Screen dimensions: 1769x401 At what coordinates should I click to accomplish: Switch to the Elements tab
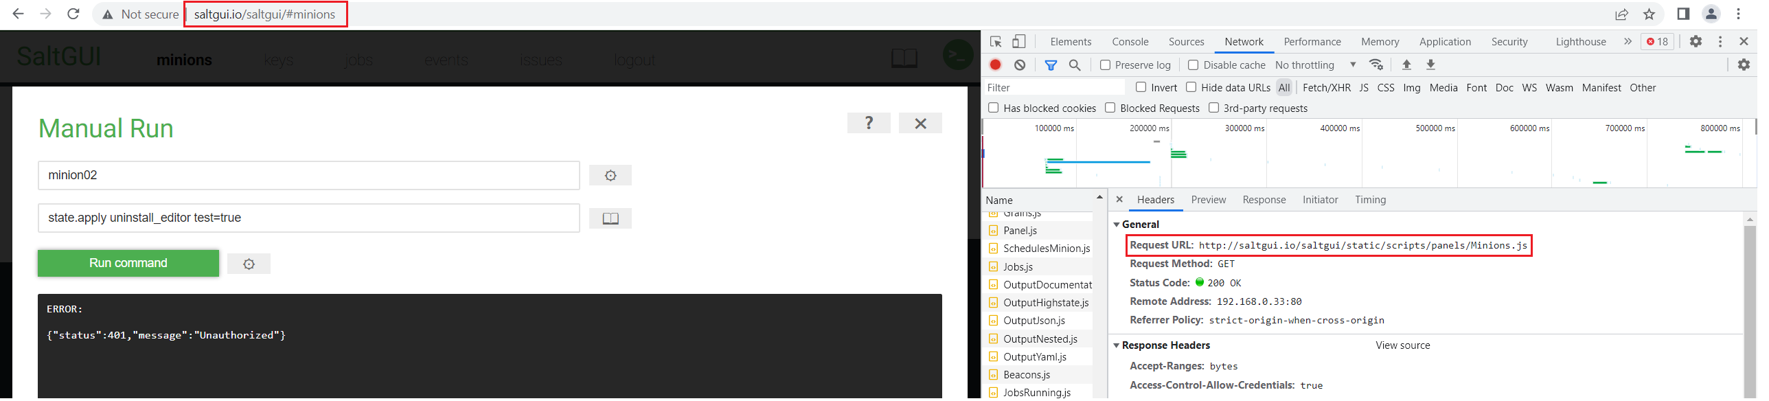pyautogui.click(x=1071, y=42)
